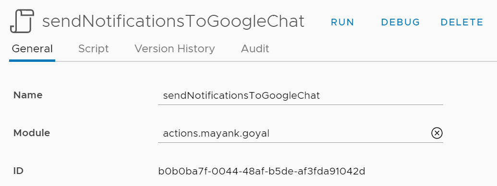
Task: Click the sendNotificationsToGoogleChat page heading
Action: (x=173, y=22)
